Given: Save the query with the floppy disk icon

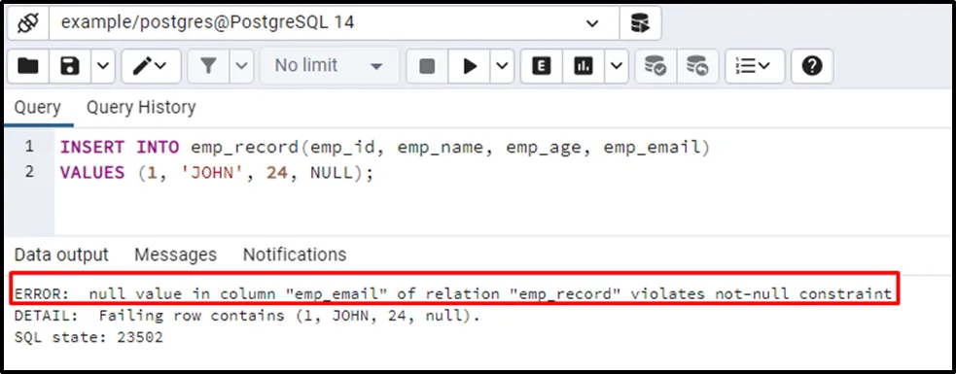Looking at the screenshot, I should (70, 66).
